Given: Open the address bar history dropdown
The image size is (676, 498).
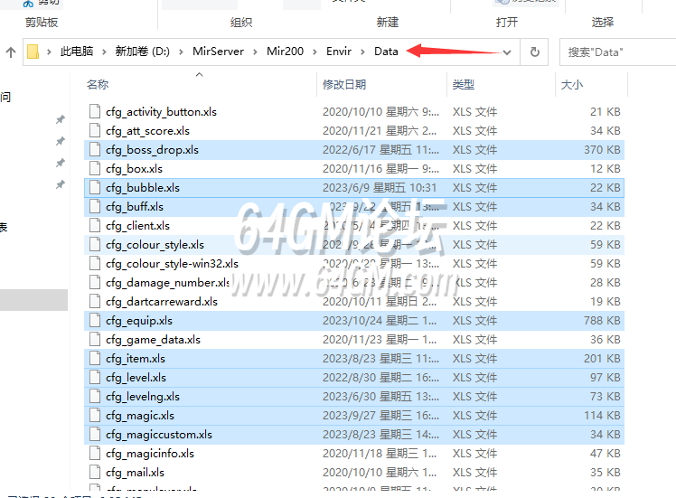Looking at the screenshot, I should [x=507, y=52].
